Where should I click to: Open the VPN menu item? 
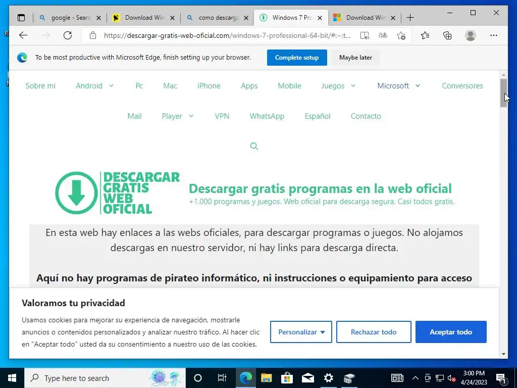[222, 116]
